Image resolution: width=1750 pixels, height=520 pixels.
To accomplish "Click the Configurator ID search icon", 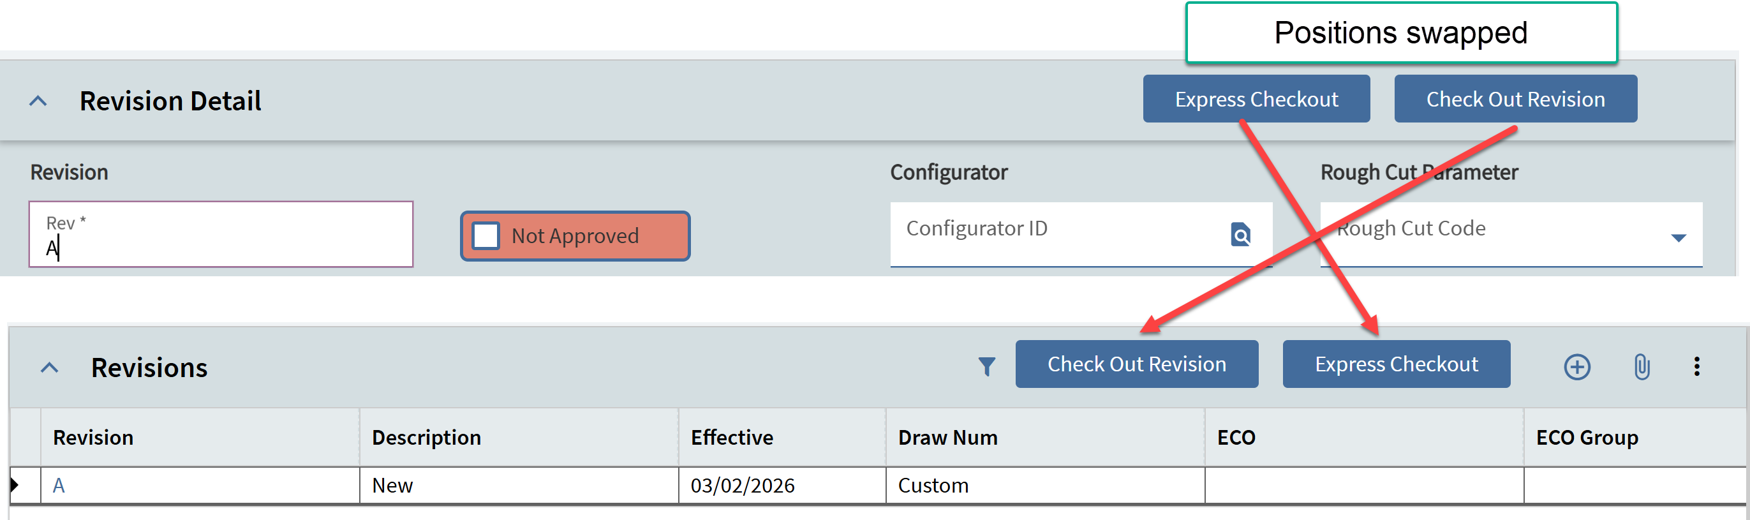I will 1240,235.
